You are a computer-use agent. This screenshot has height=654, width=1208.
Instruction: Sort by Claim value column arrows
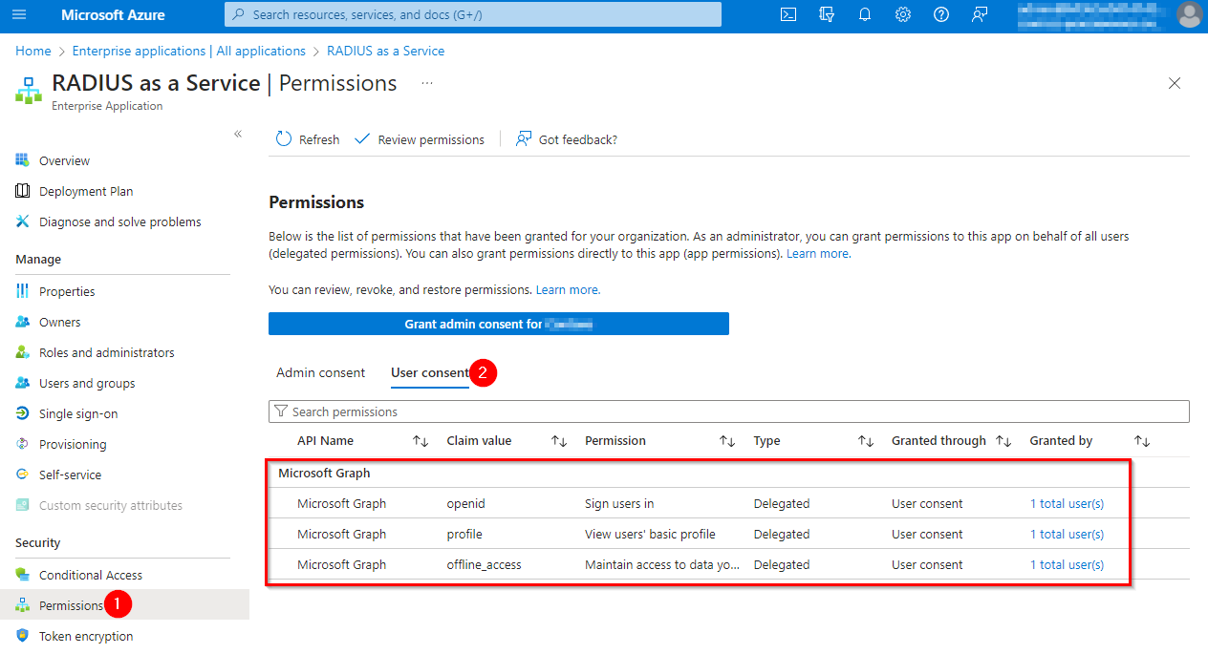[x=559, y=441]
